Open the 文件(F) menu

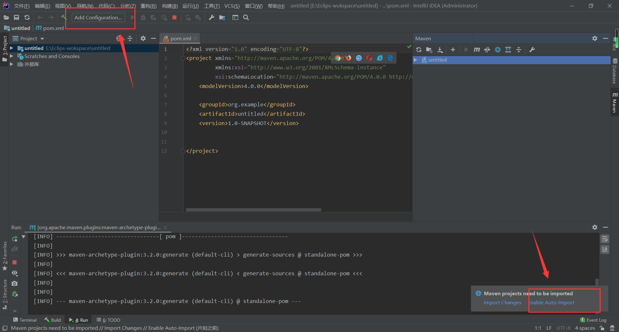click(22, 6)
